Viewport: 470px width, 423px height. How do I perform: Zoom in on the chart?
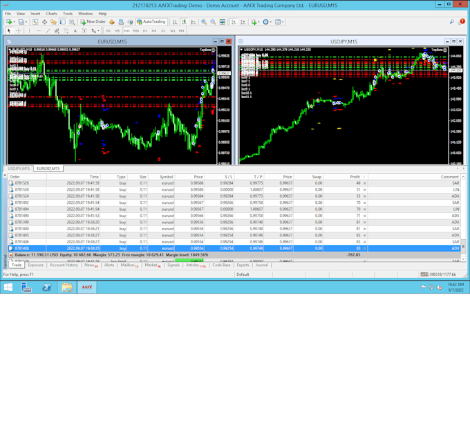coord(204,22)
